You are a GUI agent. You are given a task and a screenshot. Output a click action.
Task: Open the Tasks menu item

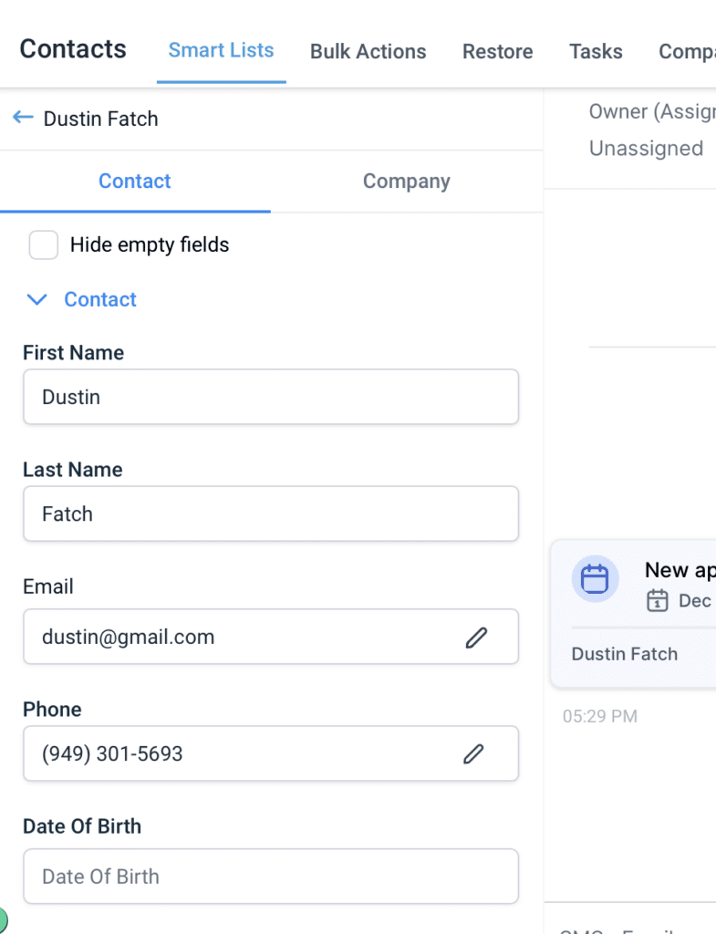click(x=595, y=51)
